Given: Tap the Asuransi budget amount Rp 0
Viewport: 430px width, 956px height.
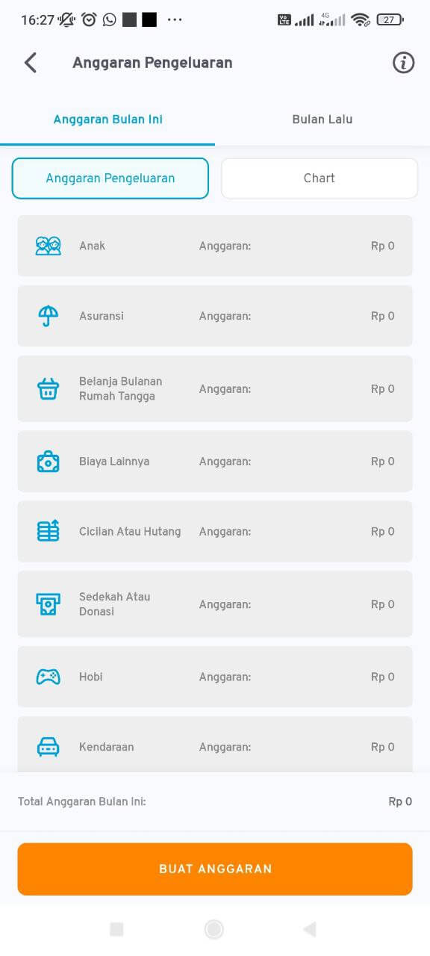Looking at the screenshot, I should [382, 315].
